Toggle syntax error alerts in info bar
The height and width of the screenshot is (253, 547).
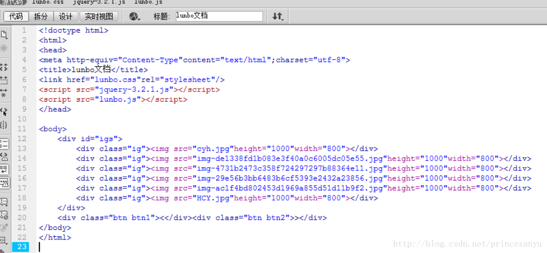[x=4, y=182]
